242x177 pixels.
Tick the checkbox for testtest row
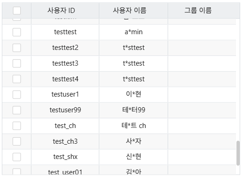(x=17, y=32)
